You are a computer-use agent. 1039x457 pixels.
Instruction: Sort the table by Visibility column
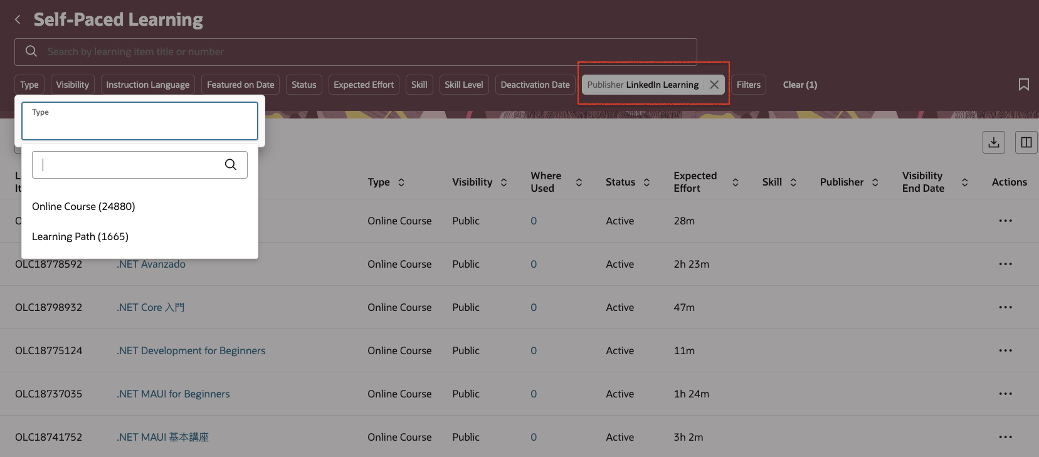(504, 182)
